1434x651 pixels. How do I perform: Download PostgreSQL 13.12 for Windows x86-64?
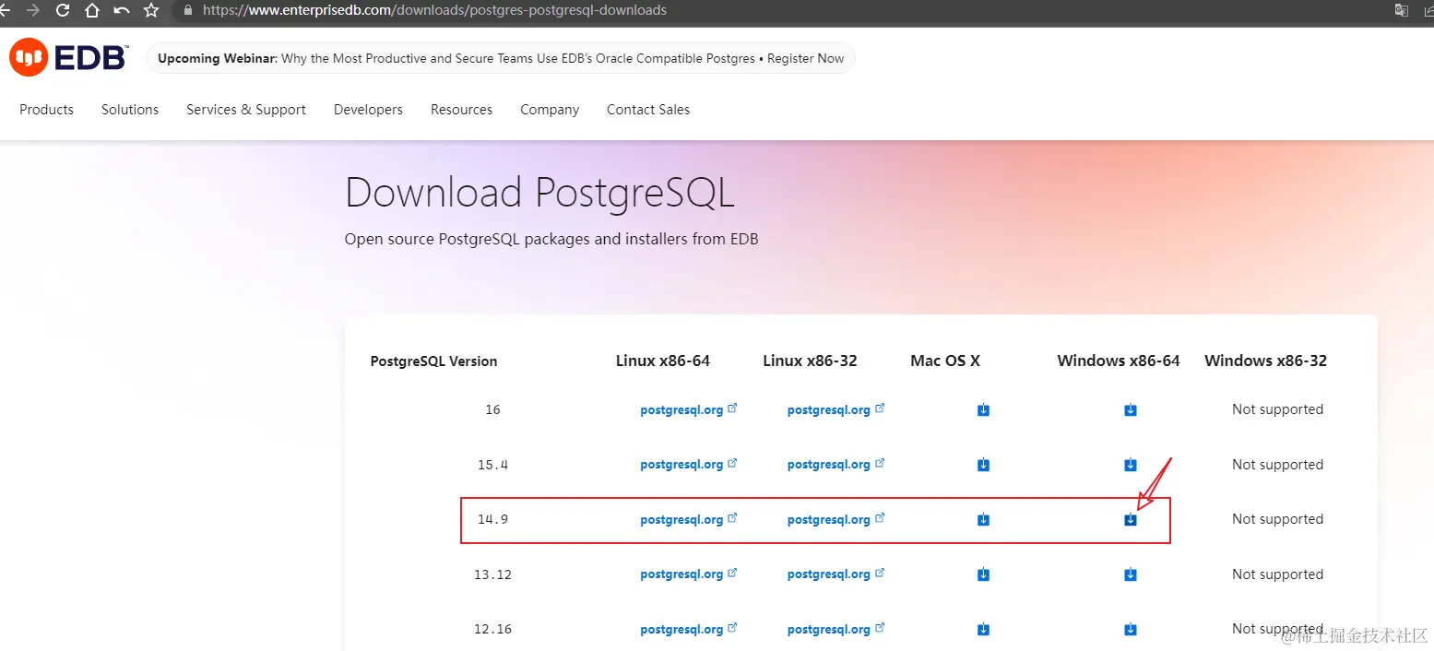point(1131,574)
